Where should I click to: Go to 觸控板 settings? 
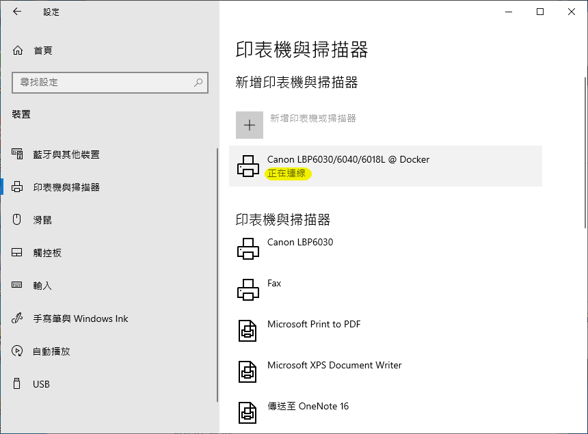click(x=47, y=253)
